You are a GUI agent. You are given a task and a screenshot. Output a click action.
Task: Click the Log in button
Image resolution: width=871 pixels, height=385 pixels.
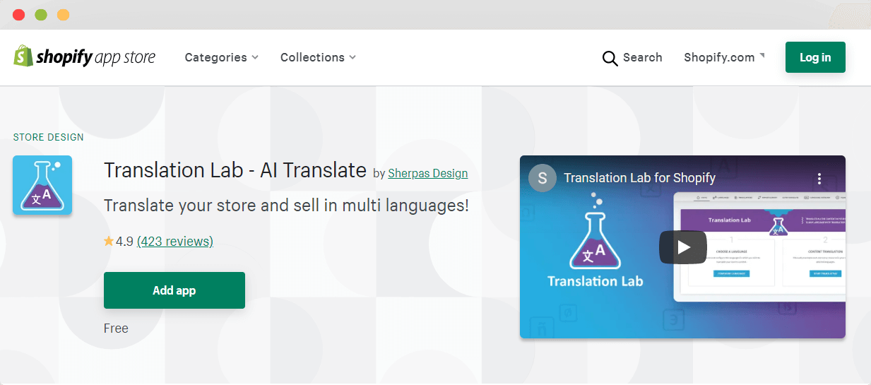click(815, 57)
